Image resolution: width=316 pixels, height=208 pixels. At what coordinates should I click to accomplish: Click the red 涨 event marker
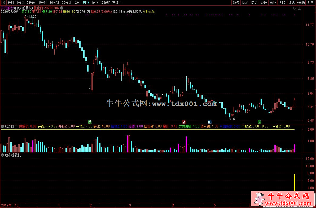pyautogui.click(x=184, y=122)
